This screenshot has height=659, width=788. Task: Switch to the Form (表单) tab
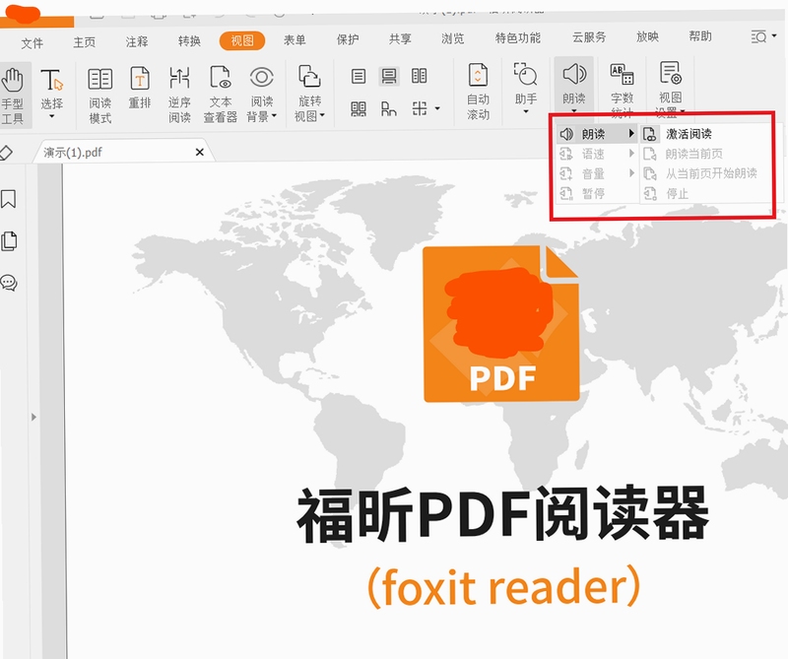[x=295, y=39]
